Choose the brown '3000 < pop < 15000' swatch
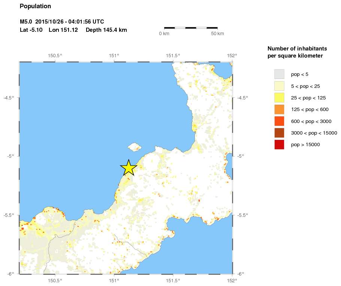 [x=279, y=133]
